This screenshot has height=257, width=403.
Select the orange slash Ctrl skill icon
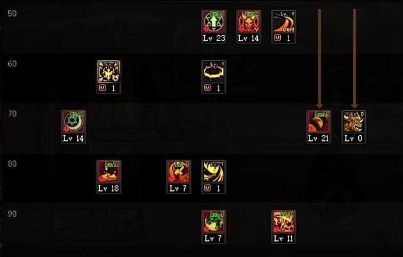(284, 22)
